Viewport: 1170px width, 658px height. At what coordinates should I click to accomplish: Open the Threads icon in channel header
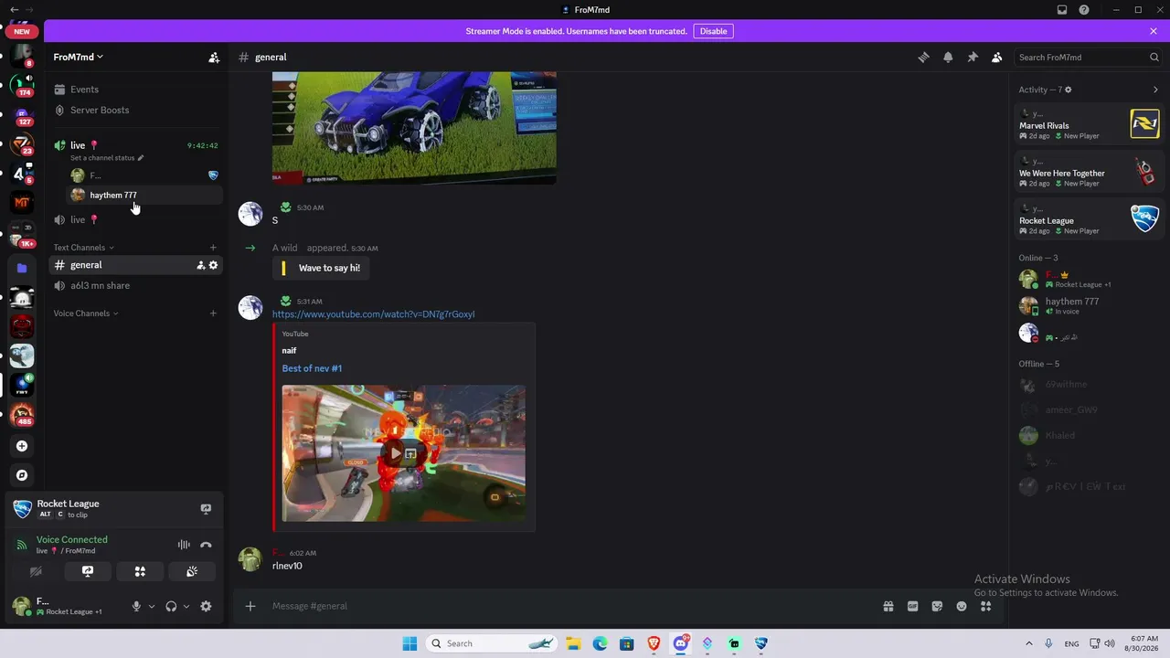click(923, 57)
